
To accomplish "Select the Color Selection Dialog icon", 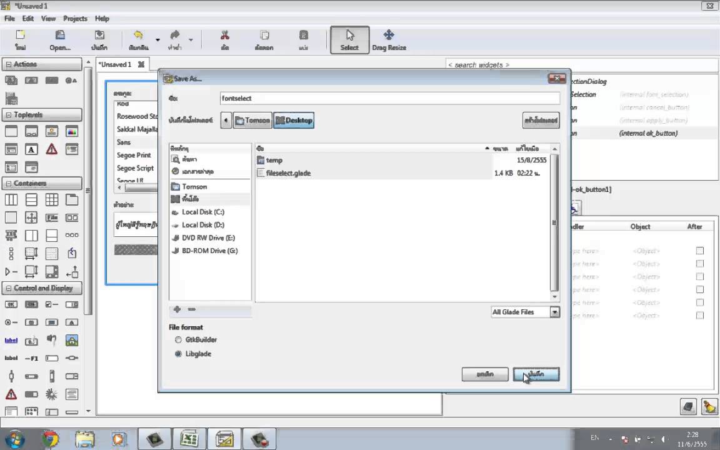I will 72,131.
